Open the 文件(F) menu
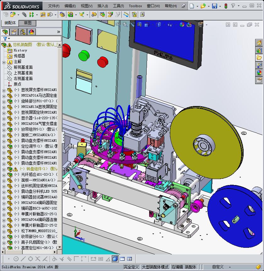264x271 pixels. (x=54, y=6)
